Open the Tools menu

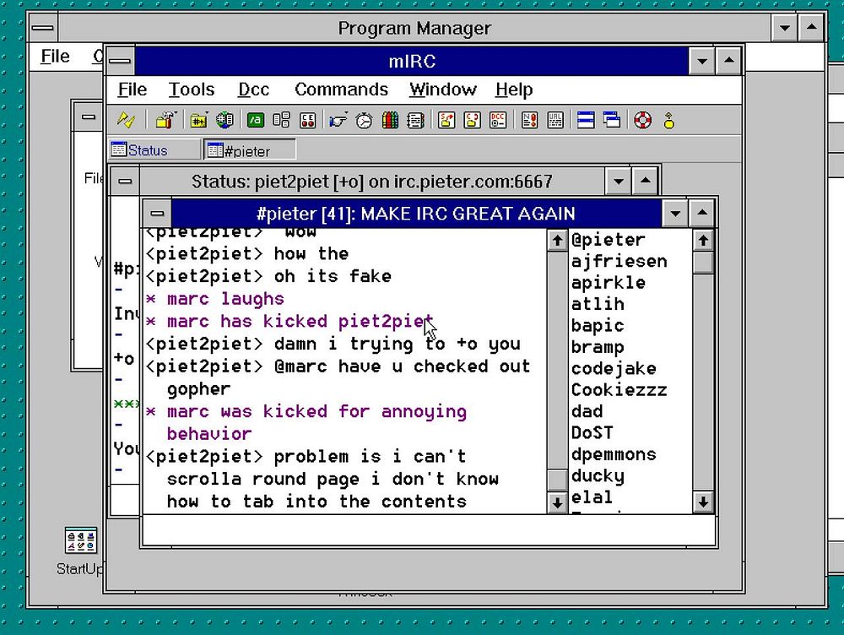192,90
